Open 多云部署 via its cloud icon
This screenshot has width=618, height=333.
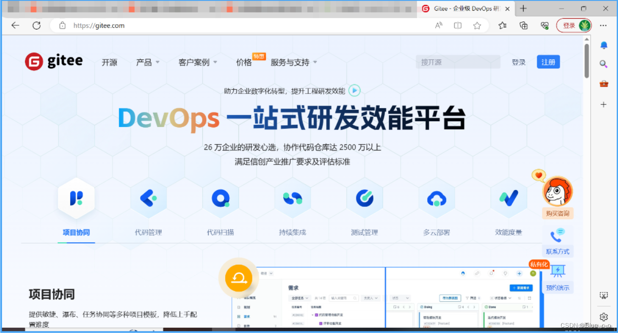coord(436,199)
